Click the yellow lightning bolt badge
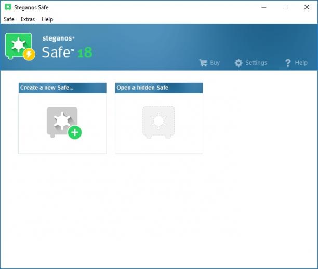This screenshot has height=269, width=318. click(29, 55)
